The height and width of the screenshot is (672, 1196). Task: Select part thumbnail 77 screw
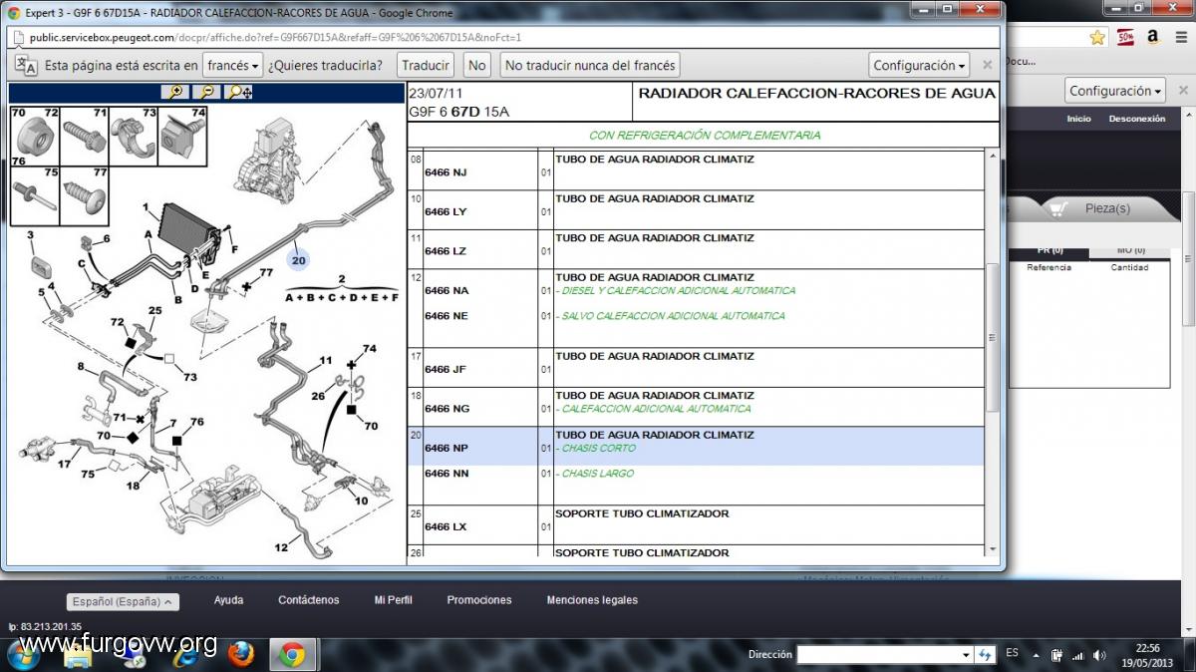84,195
